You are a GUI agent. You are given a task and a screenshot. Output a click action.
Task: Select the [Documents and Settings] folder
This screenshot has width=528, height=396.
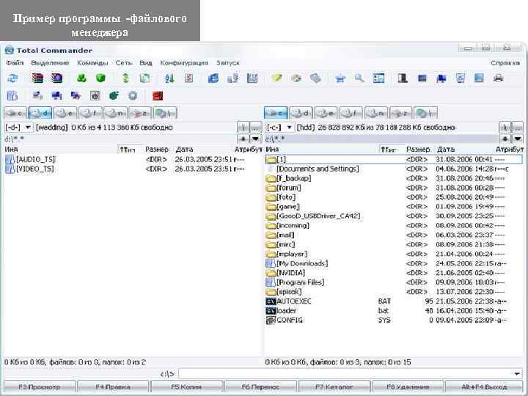click(x=394, y=169)
